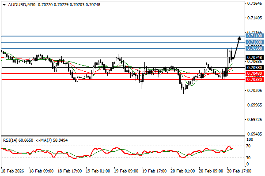The image size is (265, 176).
Task: Click the RSI 30 level axis label
Action: [250, 158]
